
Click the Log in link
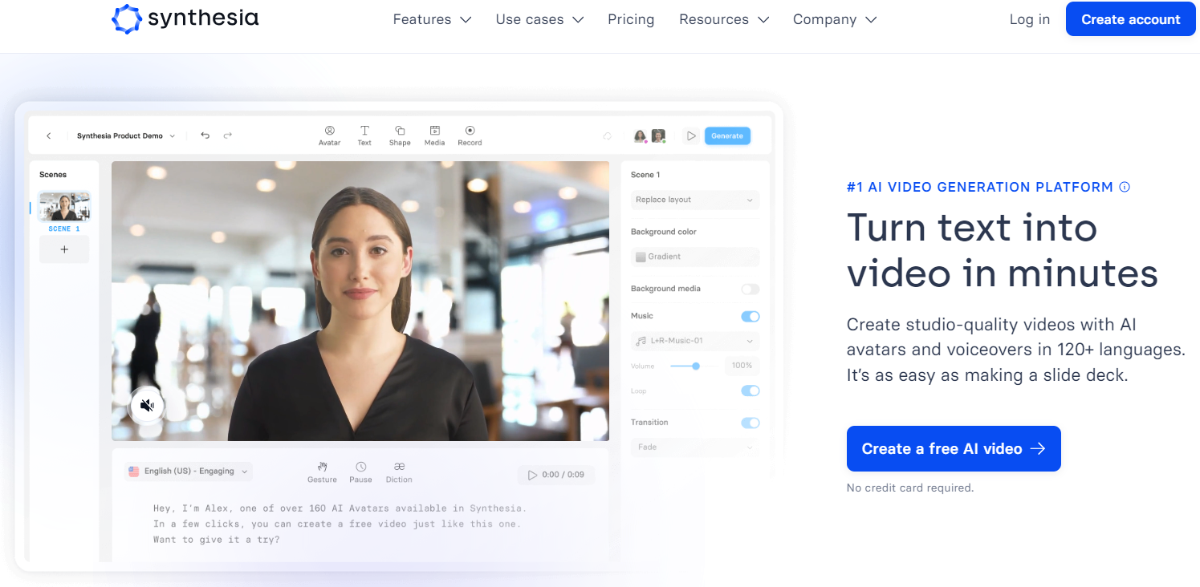1030,19
